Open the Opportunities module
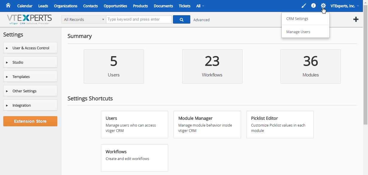 tap(115, 6)
